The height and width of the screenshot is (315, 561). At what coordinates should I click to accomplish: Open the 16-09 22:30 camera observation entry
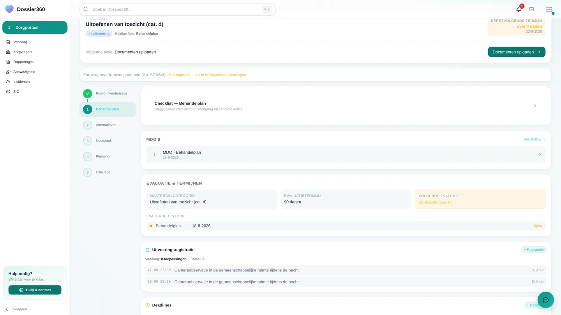tap(346, 282)
